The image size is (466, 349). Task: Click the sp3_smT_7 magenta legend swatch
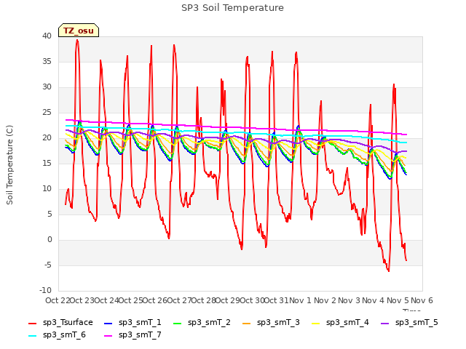pos(108,336)
